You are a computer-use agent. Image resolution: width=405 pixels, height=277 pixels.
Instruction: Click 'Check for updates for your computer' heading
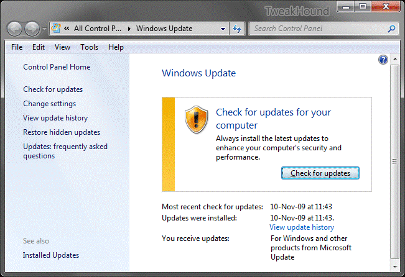pos(274,119)
